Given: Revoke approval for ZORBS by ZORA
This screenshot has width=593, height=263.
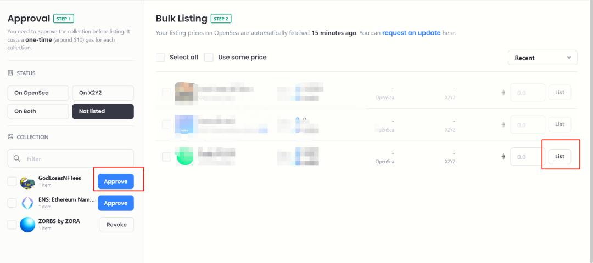Looking at the screenshot, I should click(116, 225).
